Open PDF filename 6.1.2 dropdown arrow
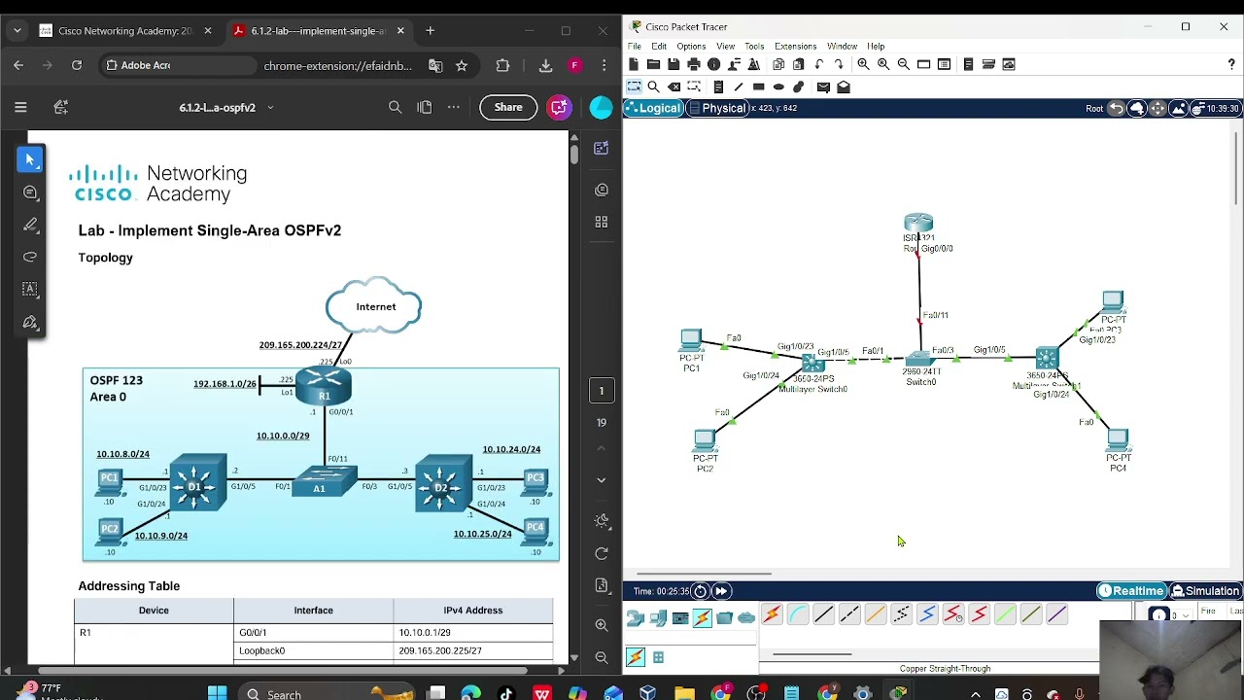 270,108
